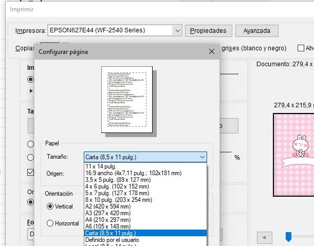Click the blue slider handle under the preview
The height and width of the screenshot is (246, 314).
tap(288, 236)
